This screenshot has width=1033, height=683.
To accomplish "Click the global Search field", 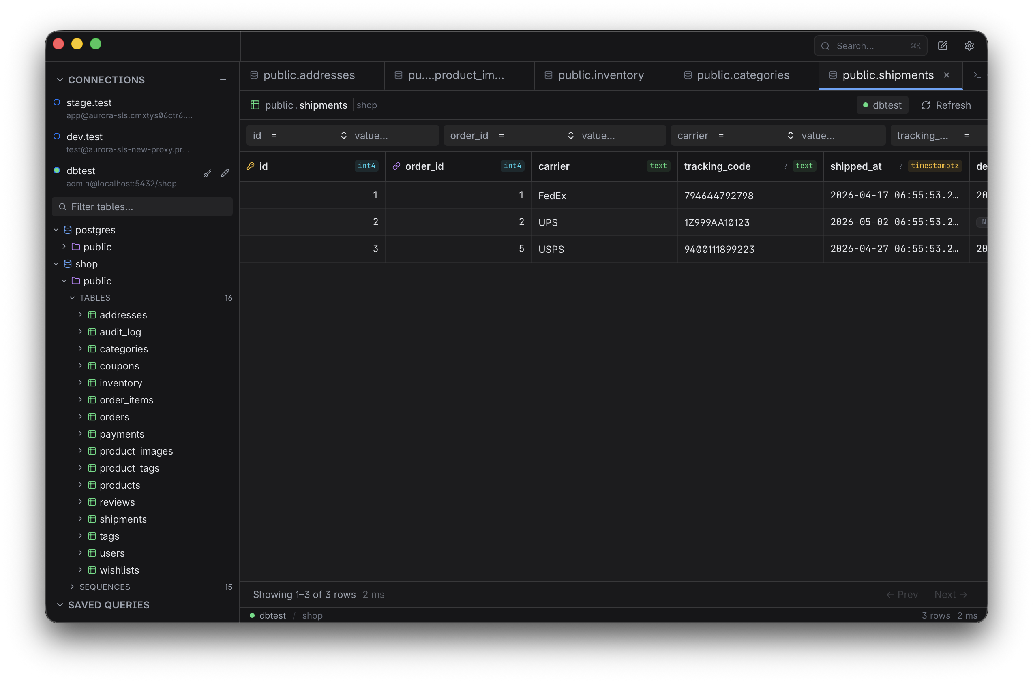I will pos(870,46).
